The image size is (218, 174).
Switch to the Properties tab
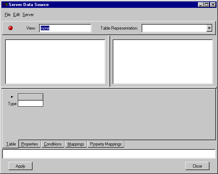click(30, 144)
